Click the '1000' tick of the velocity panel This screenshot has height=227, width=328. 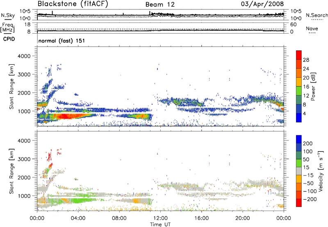[24, 196]
